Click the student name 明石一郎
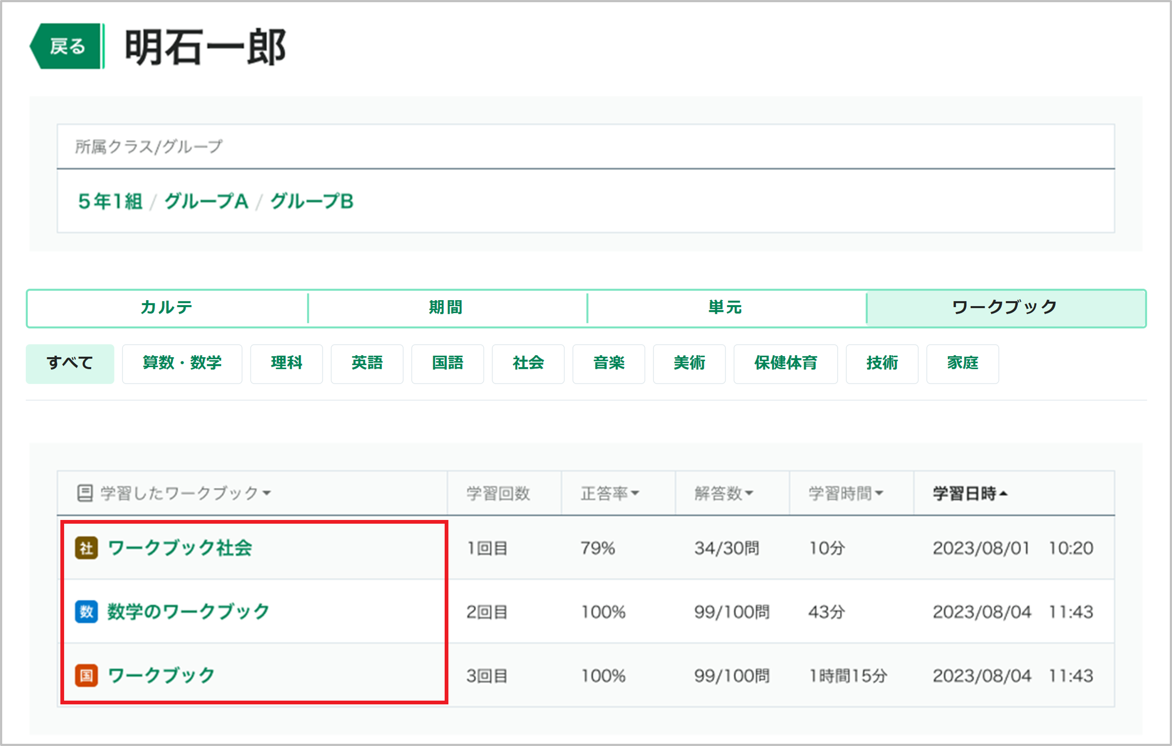This screenshot has height=746, width=1172. [x=205, y=47]
